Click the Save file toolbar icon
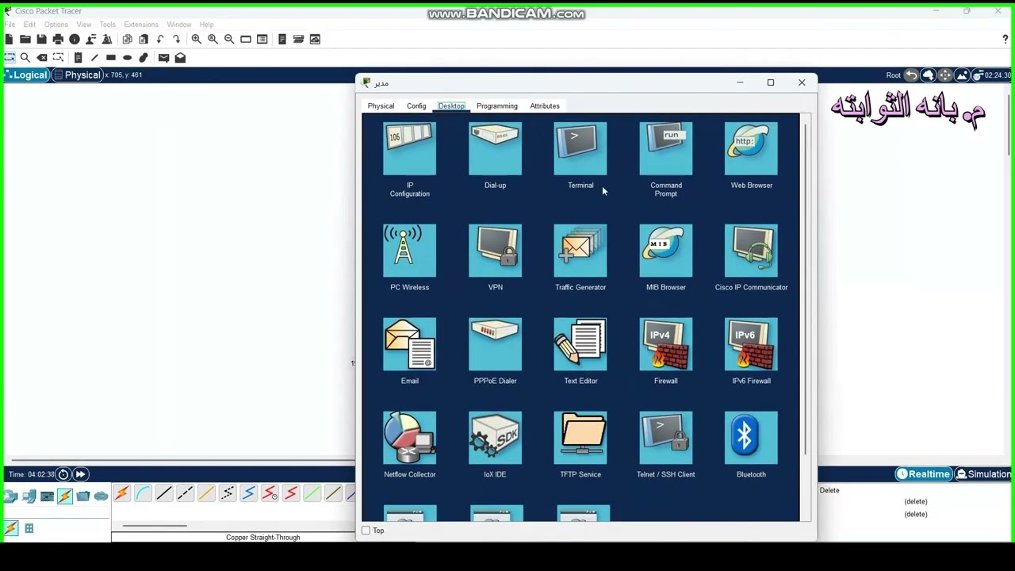Screen dimensions: 1015x571 click(41, 39)
